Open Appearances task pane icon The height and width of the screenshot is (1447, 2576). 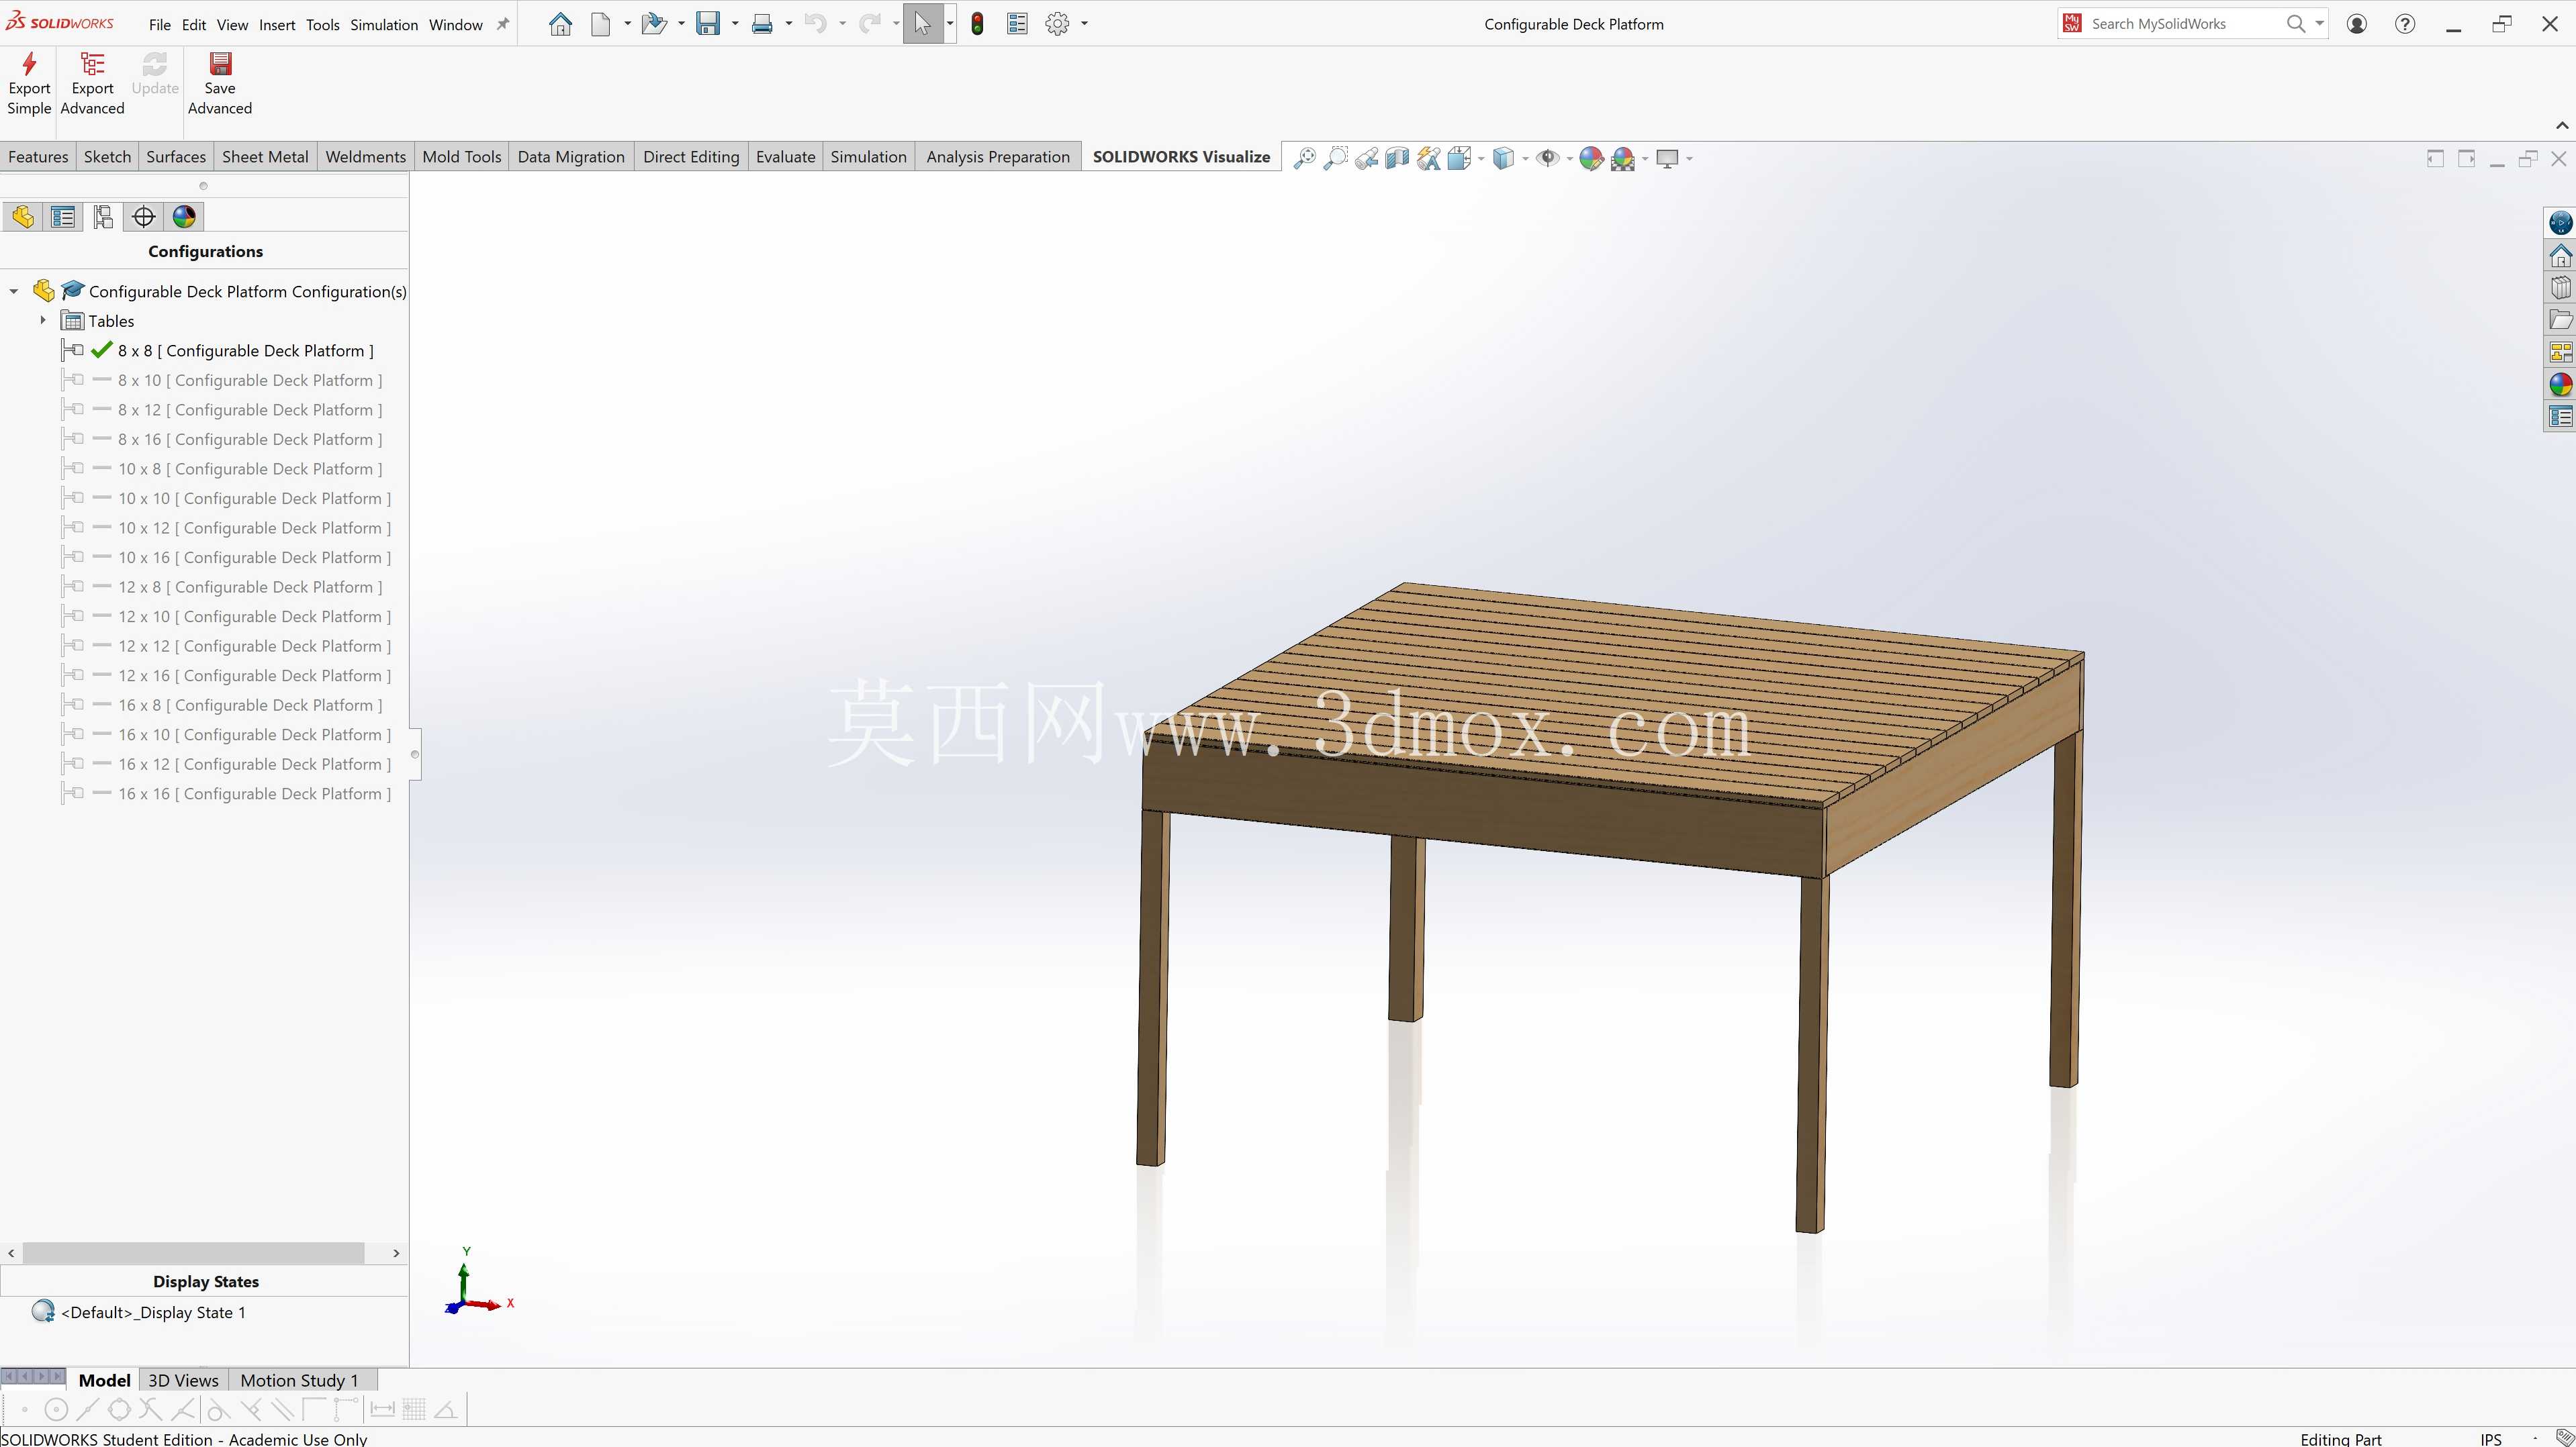tap(2560, 385)
